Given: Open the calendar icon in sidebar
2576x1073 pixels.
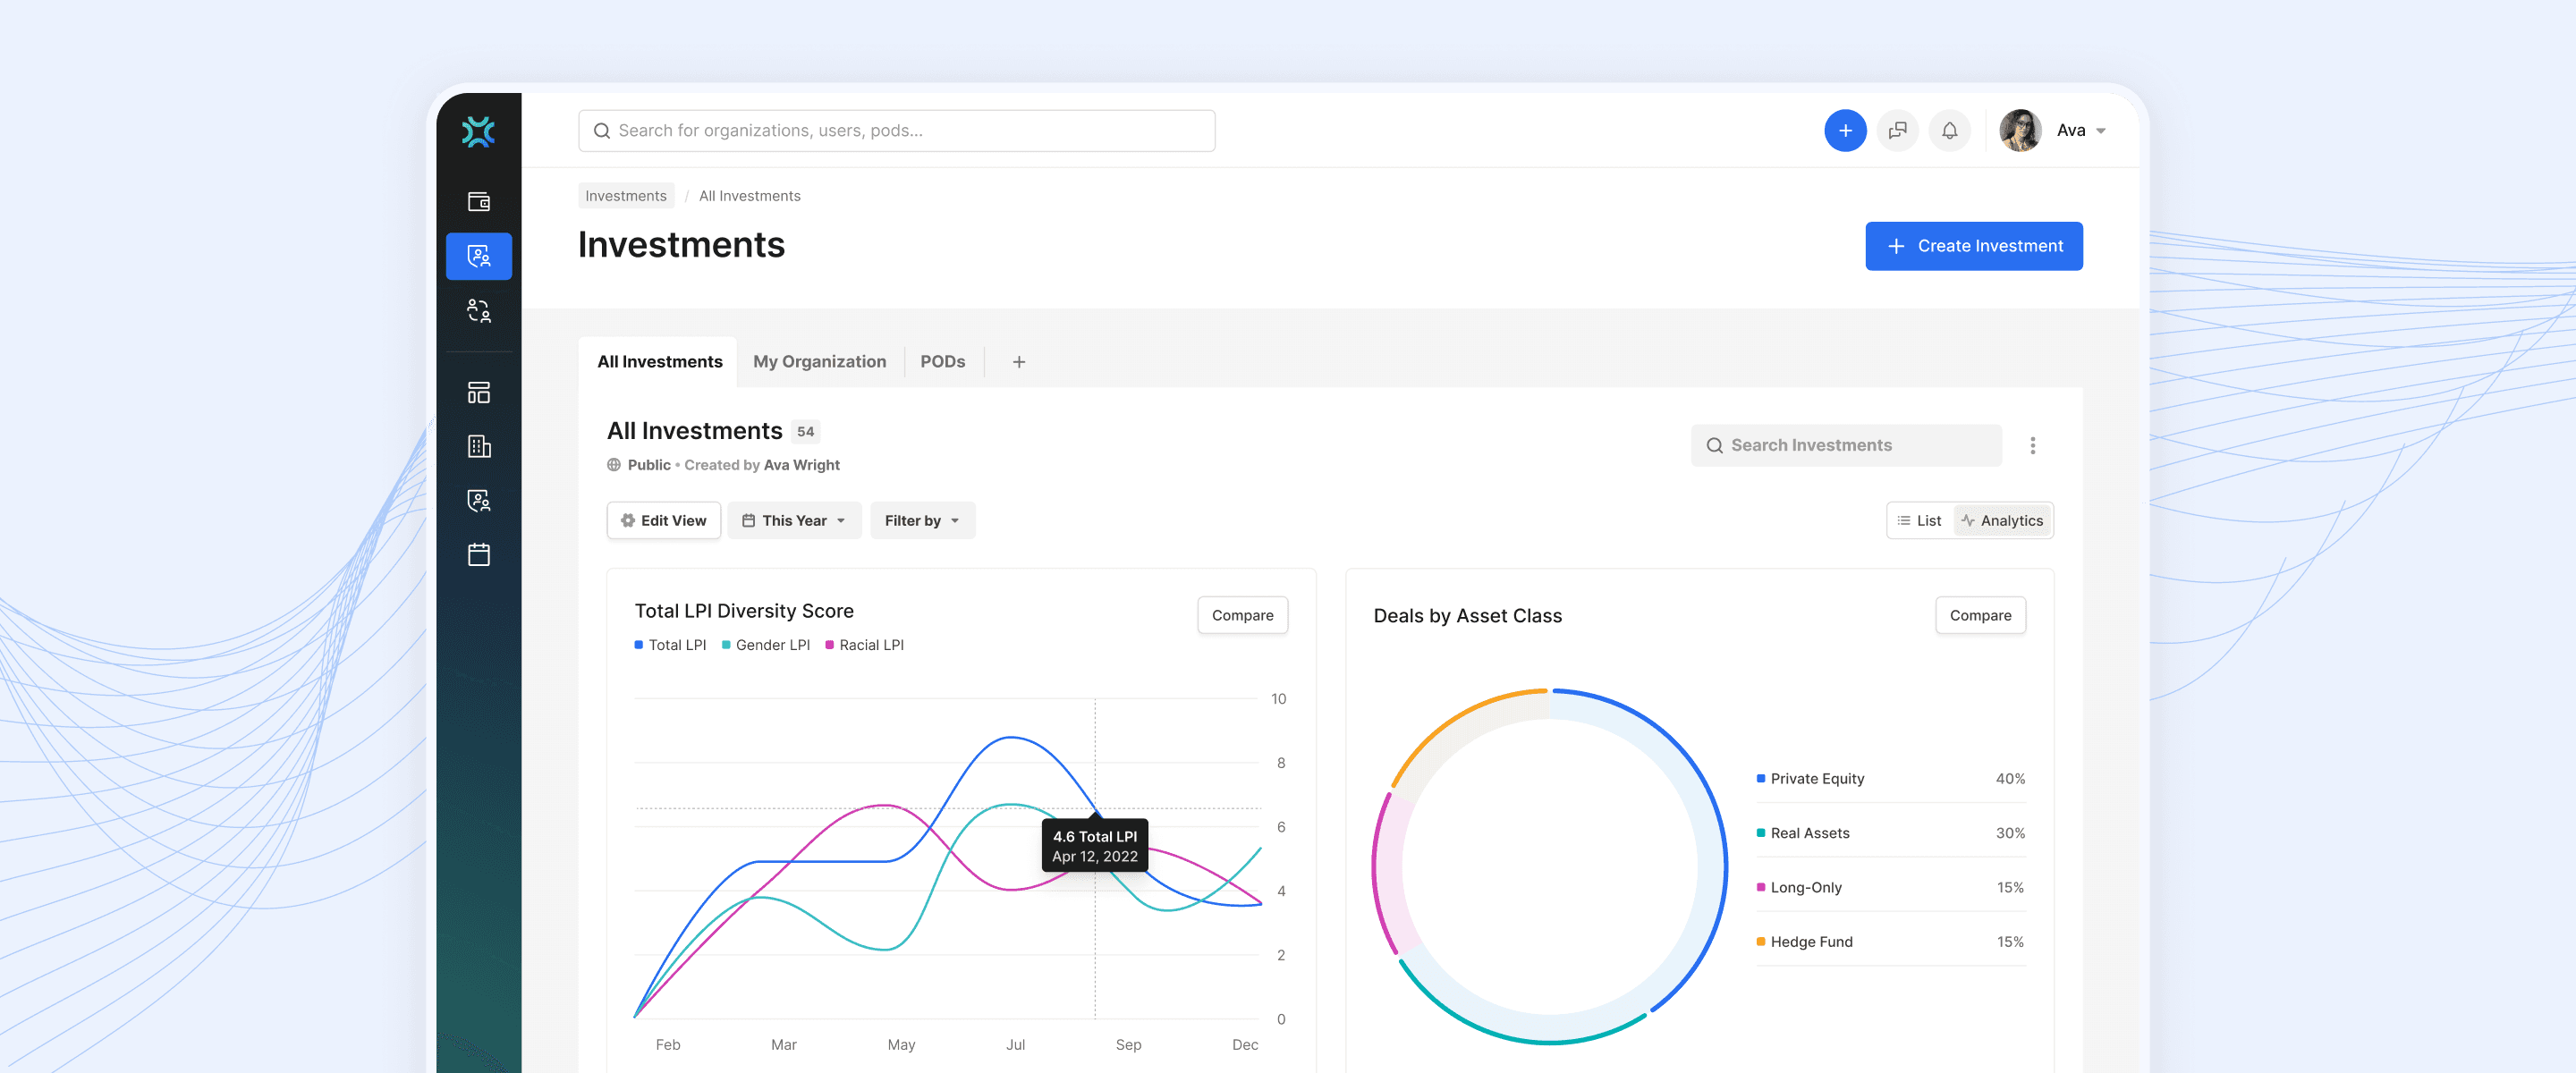Looking at the screenshot, I should (x=479, y=554).
